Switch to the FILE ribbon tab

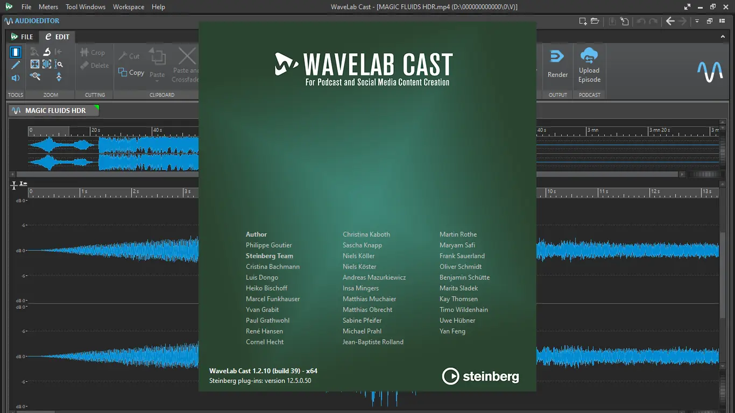(22, 37)
